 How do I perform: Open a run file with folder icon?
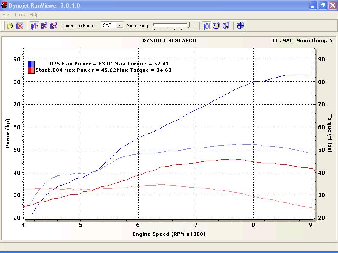point(10,26)
